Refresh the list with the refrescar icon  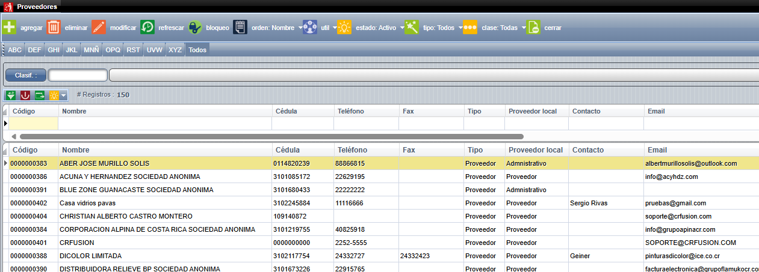[147, 28]
